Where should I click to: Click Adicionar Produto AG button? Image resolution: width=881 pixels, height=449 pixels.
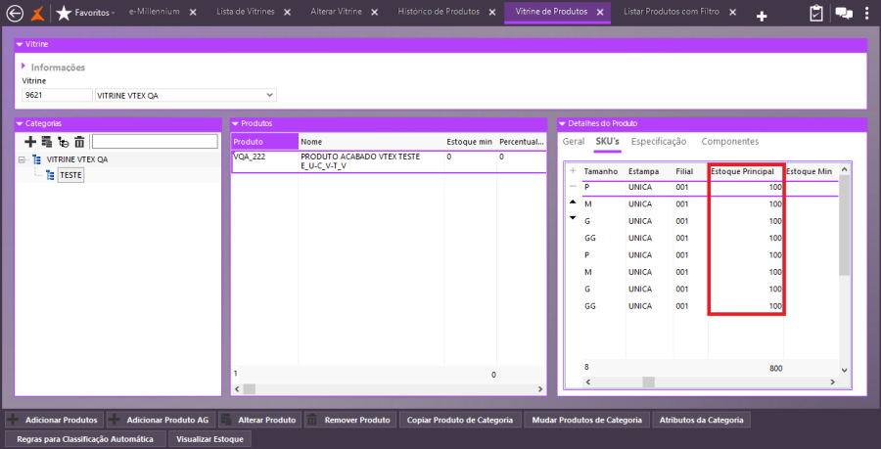pos(161,420)
